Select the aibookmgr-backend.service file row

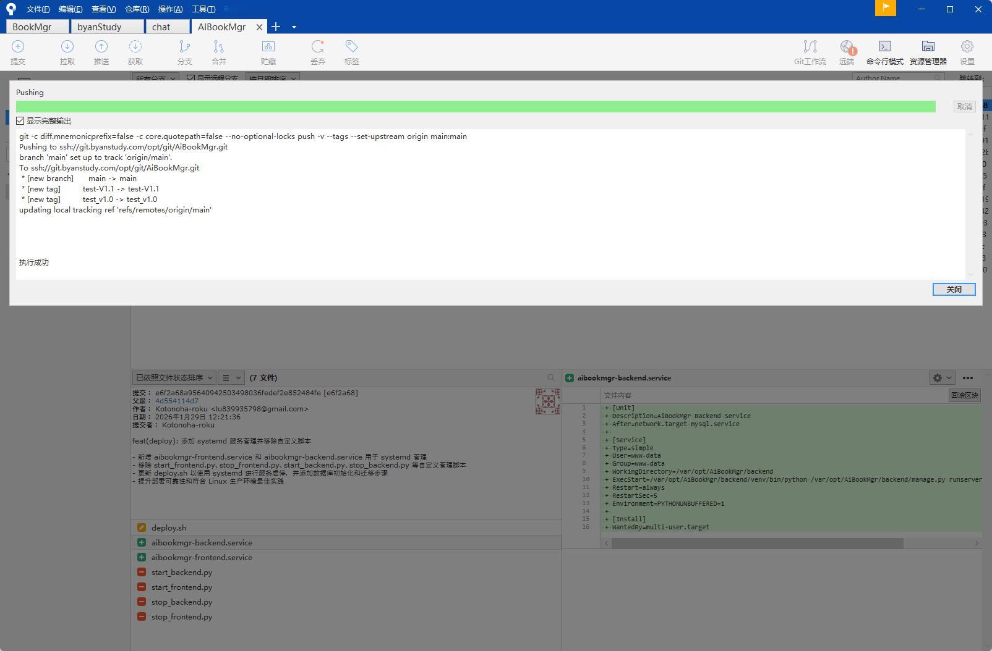346,542
